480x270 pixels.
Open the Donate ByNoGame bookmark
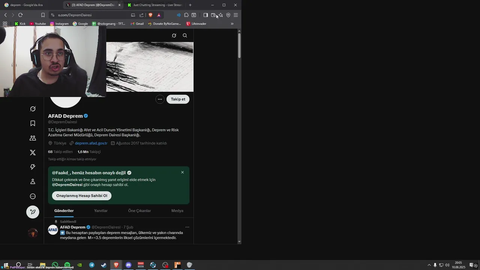coord(164,24)
